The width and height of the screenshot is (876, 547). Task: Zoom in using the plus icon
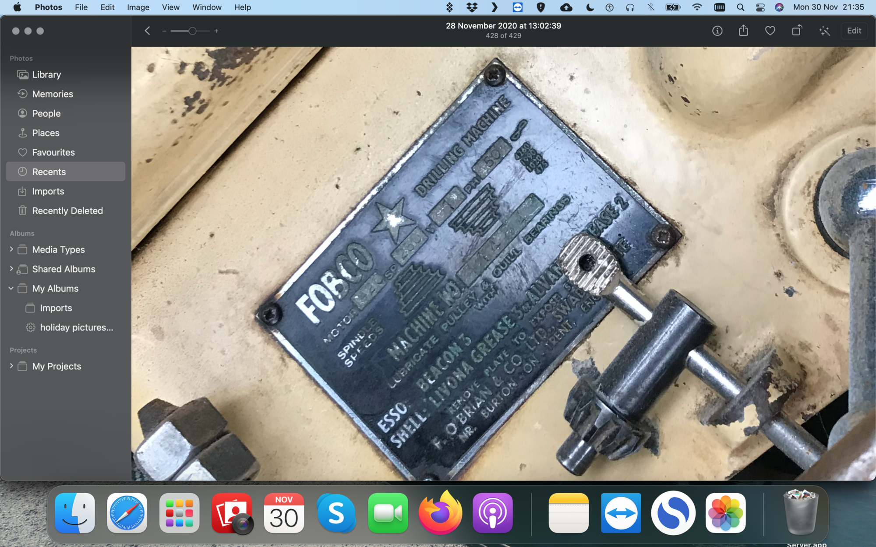(216, 31)
